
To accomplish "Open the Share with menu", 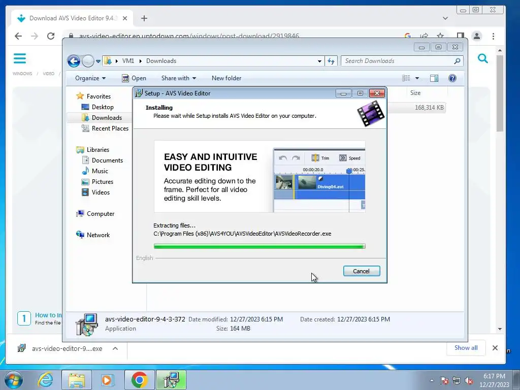I will click(x=178, y=78).
